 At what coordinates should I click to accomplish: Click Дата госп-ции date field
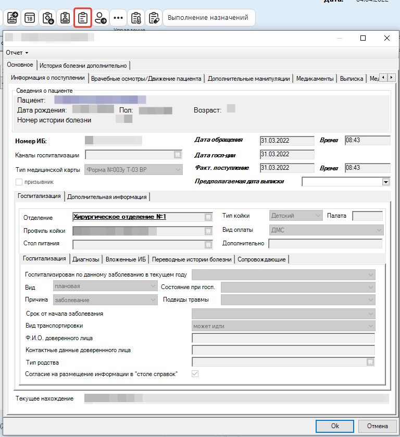tap(287, 154)
